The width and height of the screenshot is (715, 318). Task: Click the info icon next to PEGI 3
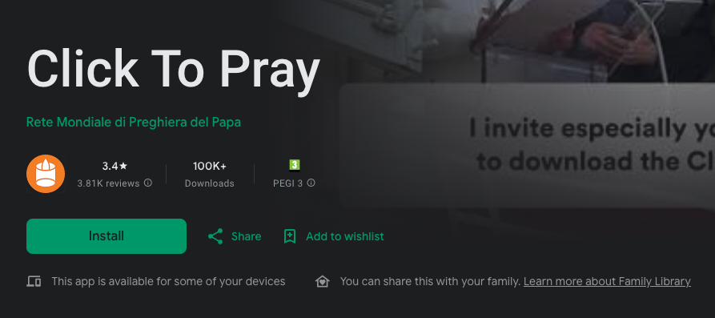311,183
